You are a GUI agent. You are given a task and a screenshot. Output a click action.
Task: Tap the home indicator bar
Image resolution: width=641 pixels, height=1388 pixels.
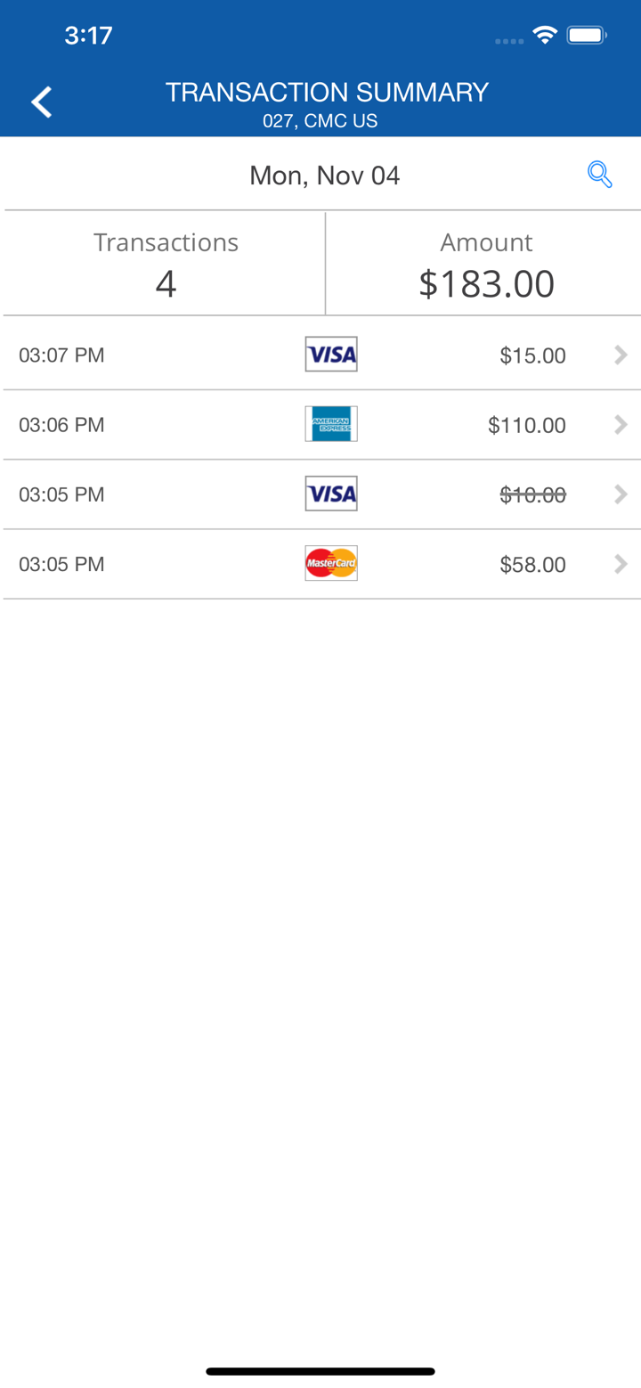pos(320,1371)
